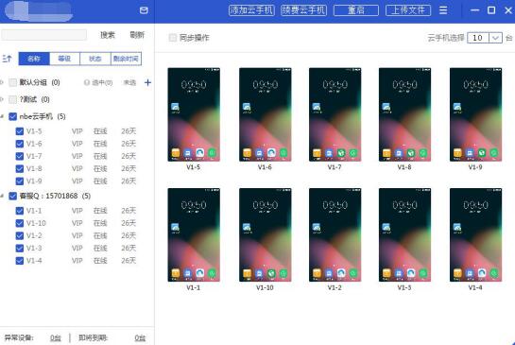
Task: Click the 刷新 refresh button
Action: [137, 35]
